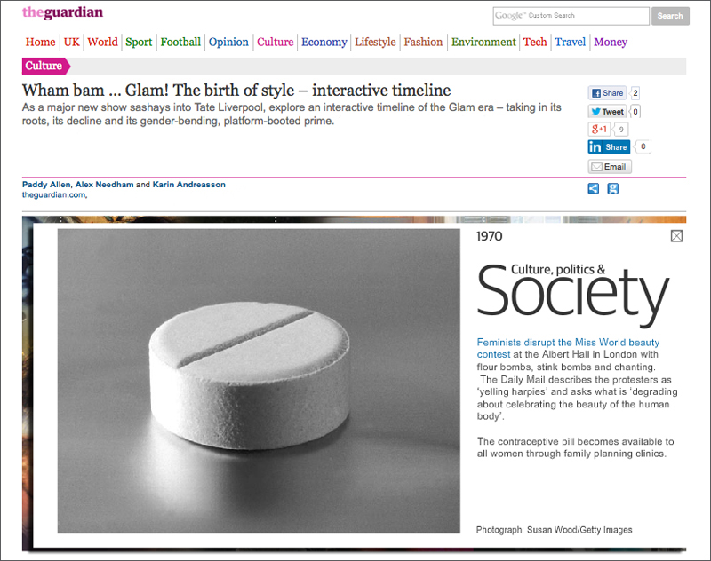Click the Google bookmark icon
This screenshot has height=561, width=711.
(x=613, y=189)
